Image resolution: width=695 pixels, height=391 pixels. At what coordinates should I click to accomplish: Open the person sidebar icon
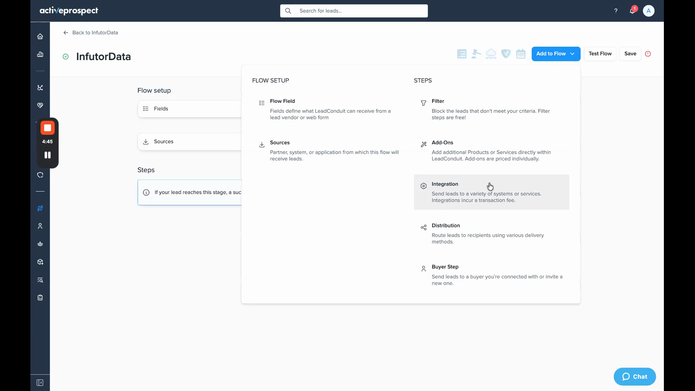(40, 226)
